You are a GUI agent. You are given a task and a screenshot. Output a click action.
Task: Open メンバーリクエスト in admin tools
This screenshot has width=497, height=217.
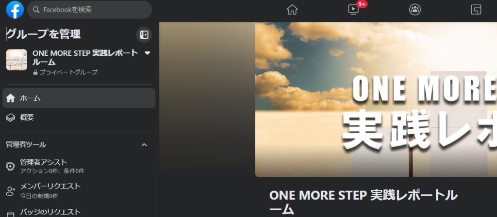tap(79, 190)
